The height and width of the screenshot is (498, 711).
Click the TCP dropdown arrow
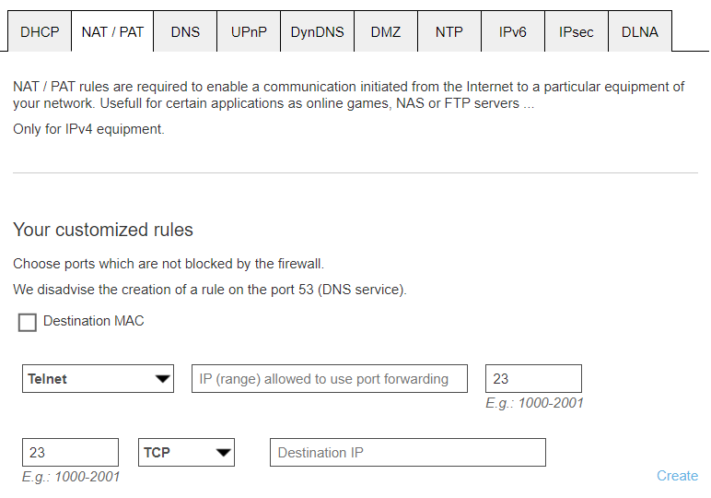[x=223, y=453]
